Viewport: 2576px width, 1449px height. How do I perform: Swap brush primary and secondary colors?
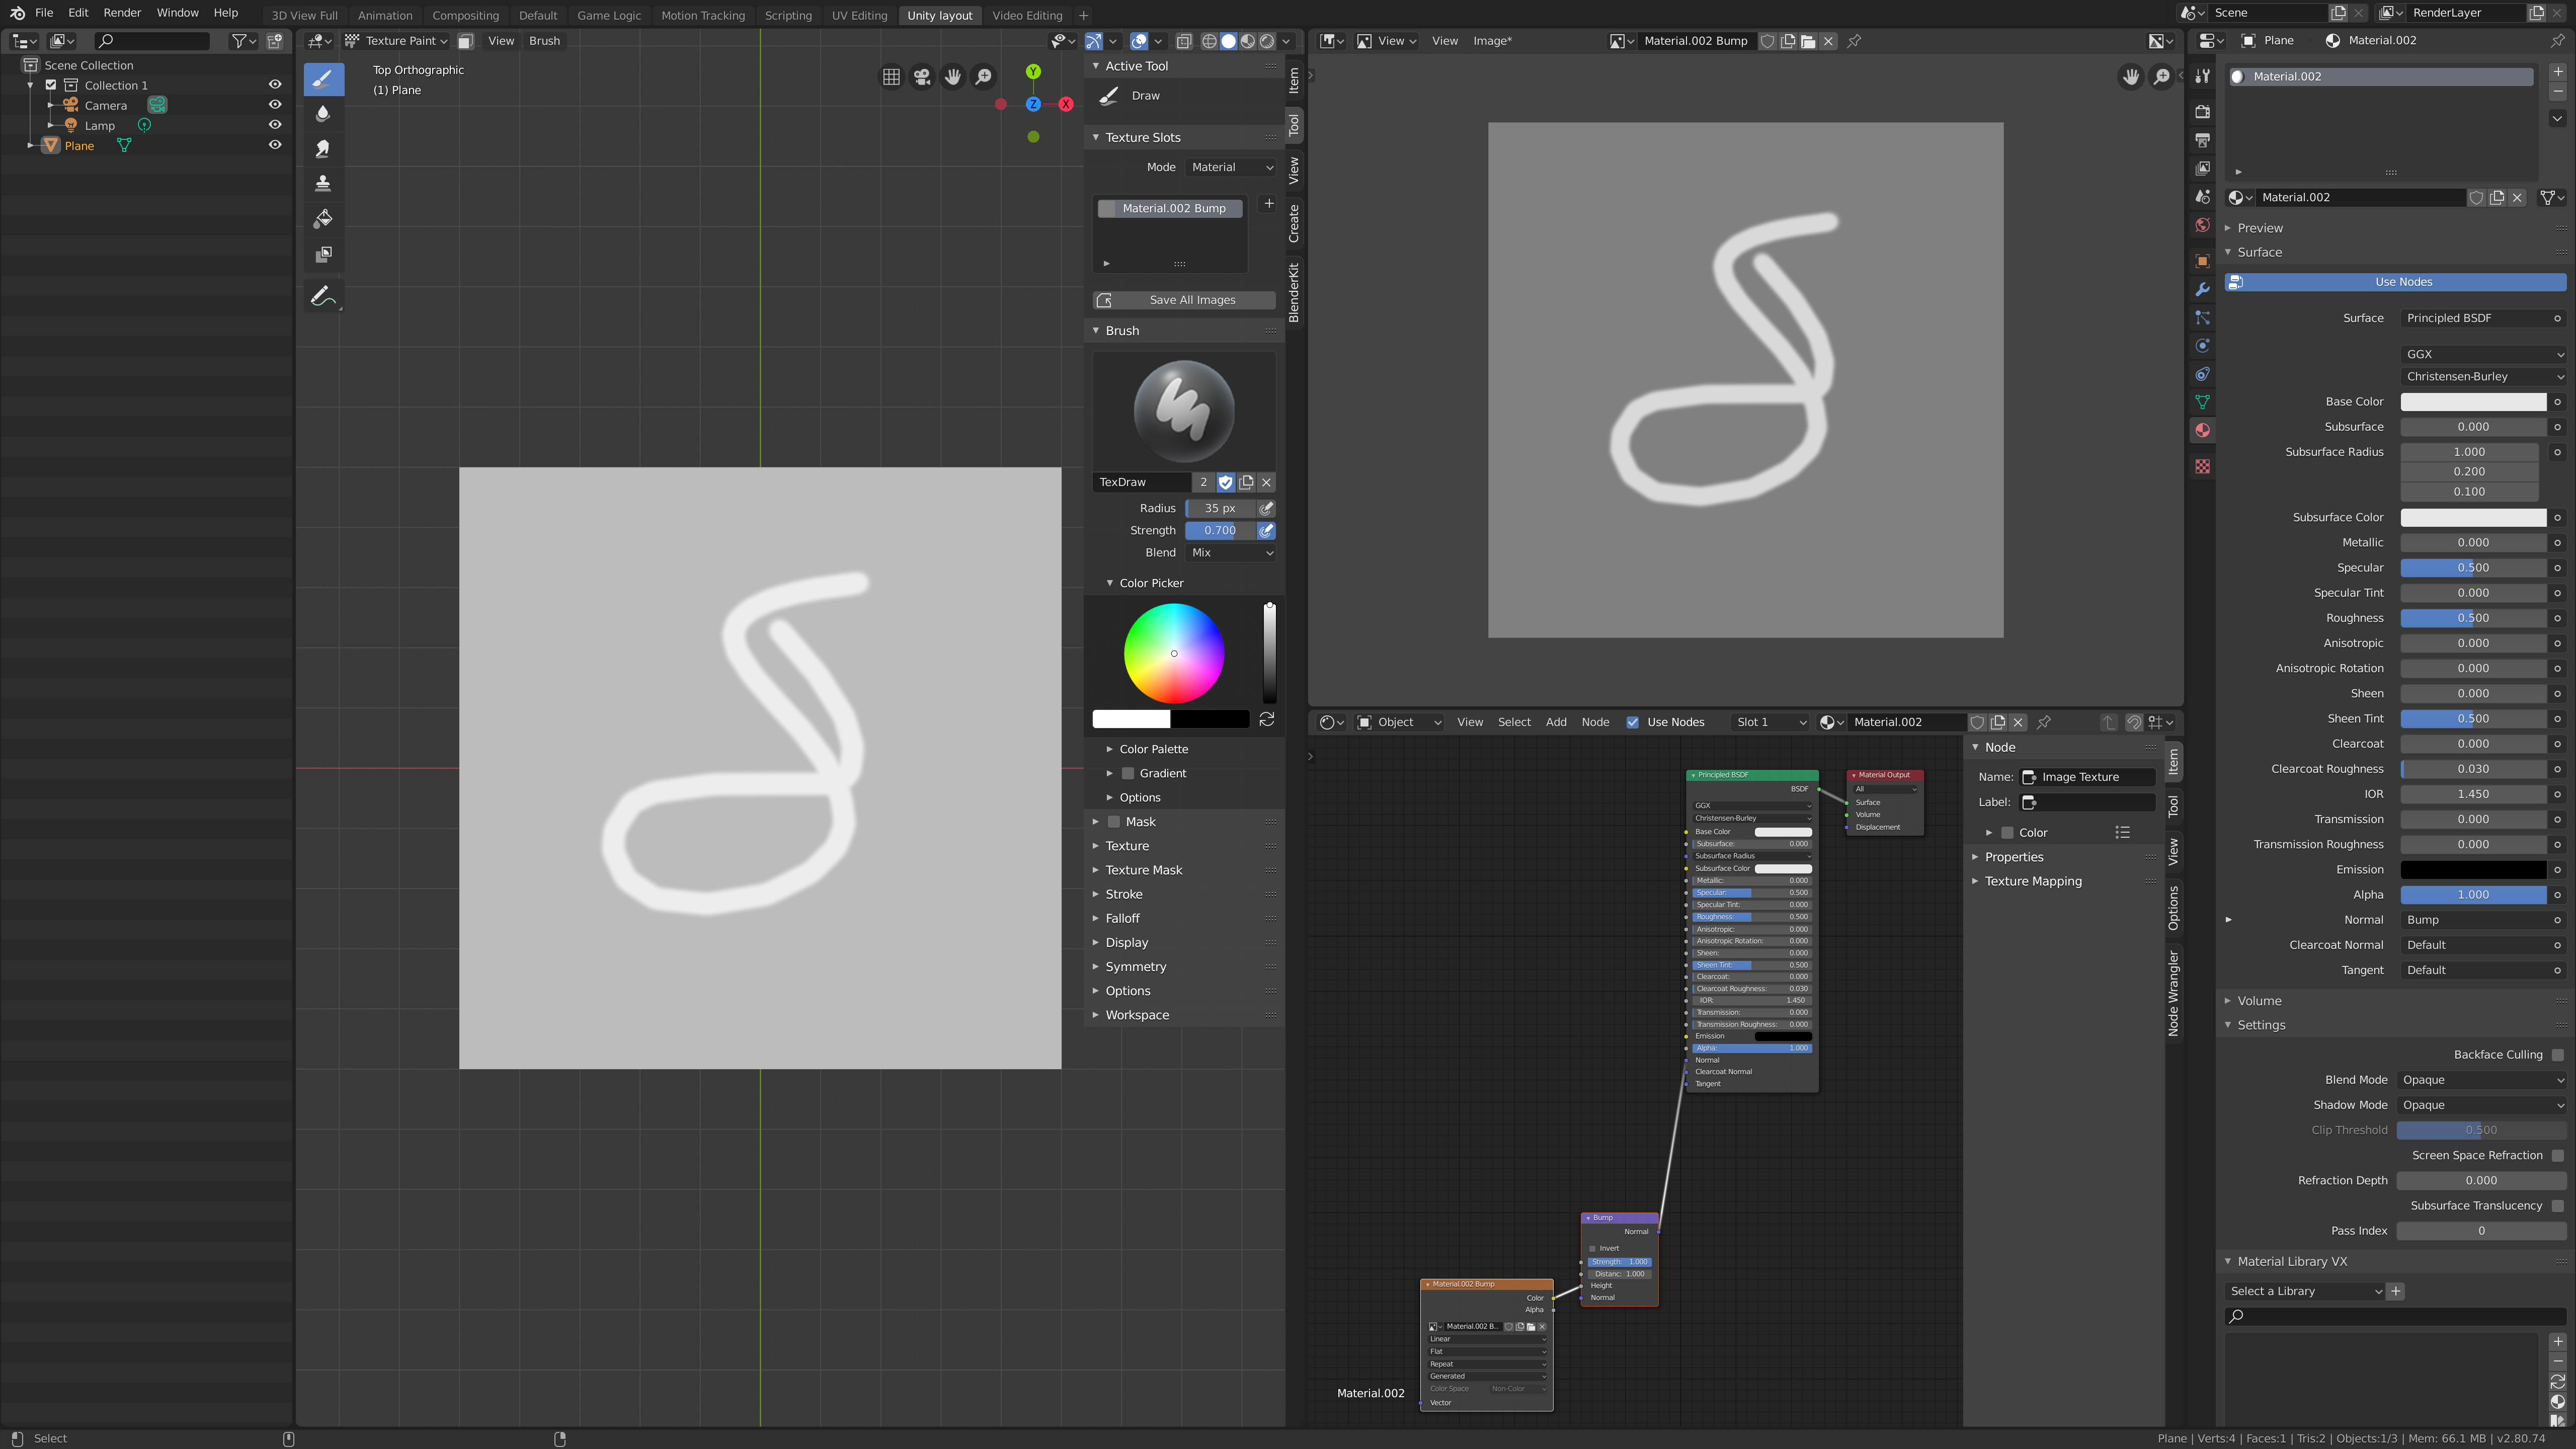click(1267, 719)
